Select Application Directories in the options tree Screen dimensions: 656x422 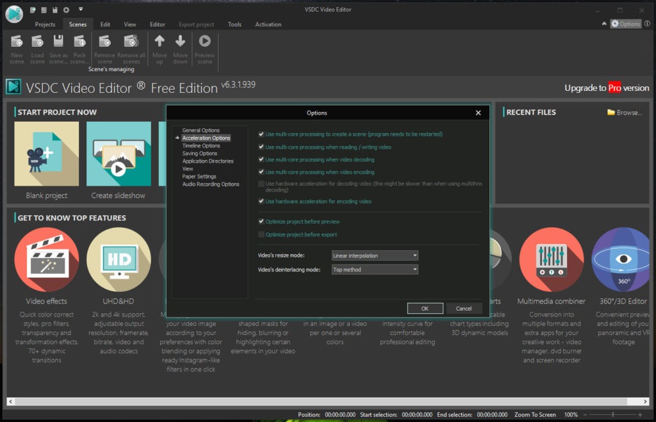pyautogui.click(x=208, y=161)
